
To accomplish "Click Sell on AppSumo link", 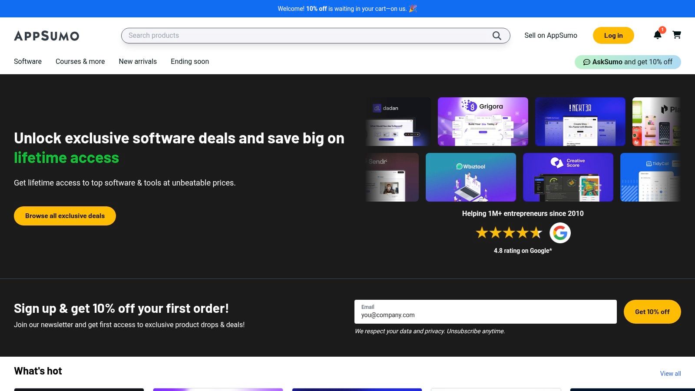I will click(x=551, y=36).
